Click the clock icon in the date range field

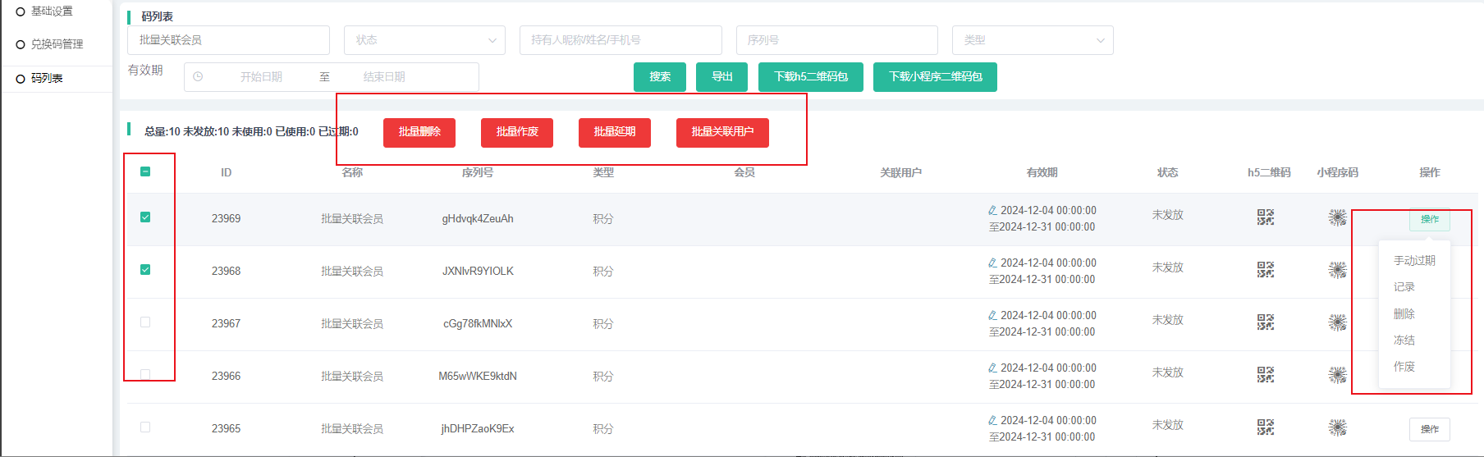(198, 77)
